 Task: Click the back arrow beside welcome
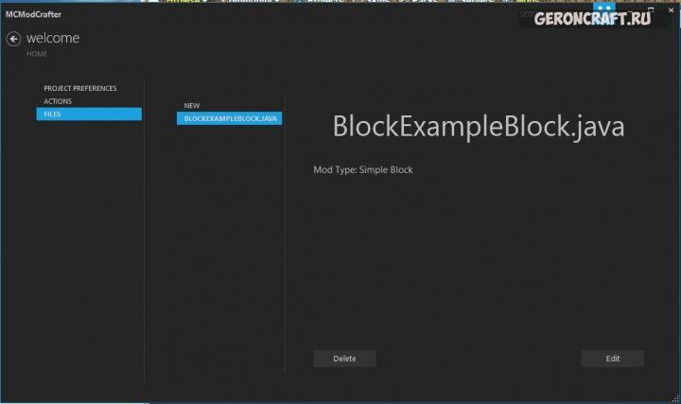point(13,39)
